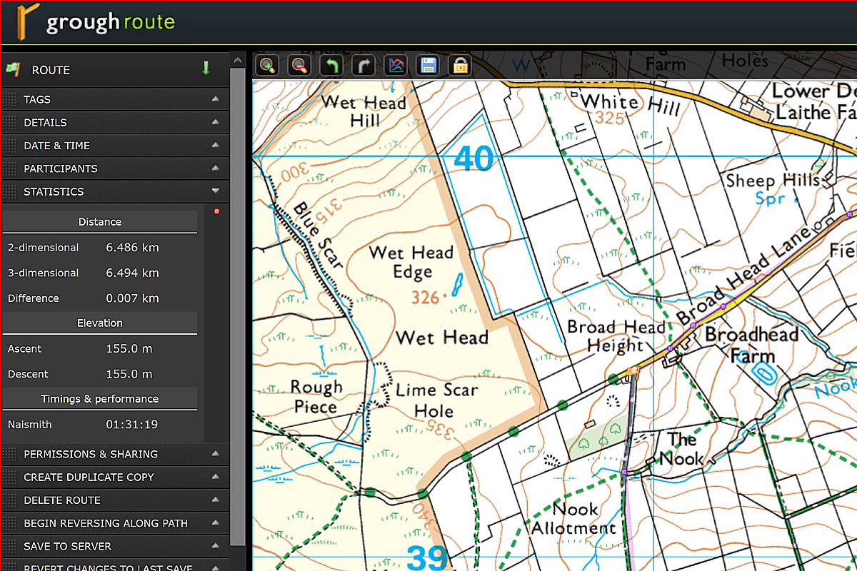
Task: Save route using floppy disk icon
Action: click(x=428, y=66)
